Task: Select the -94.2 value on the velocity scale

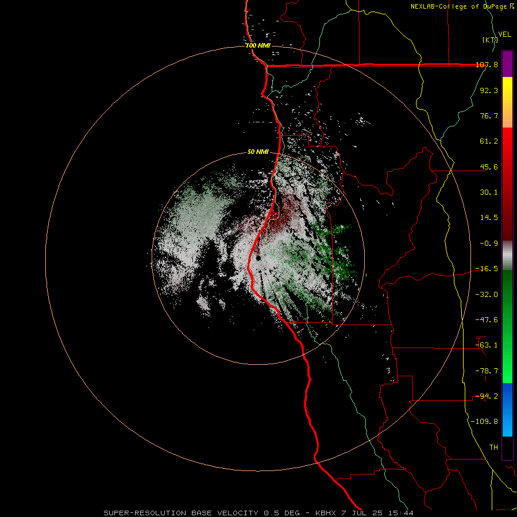Action: click(x=487, y=396)
